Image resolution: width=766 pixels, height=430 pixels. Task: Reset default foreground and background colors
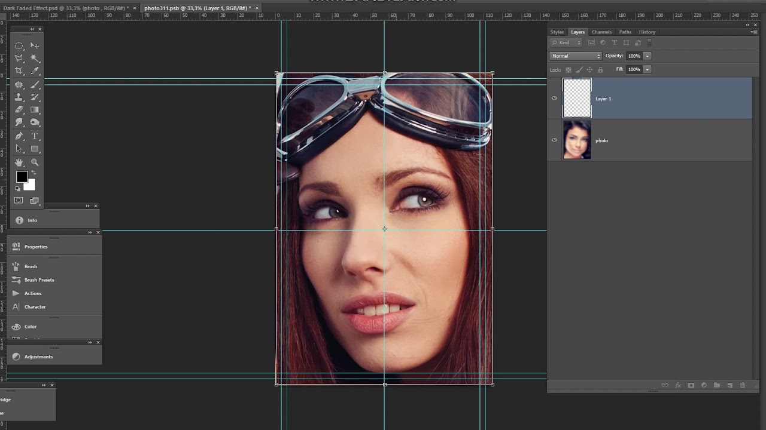pyautogui.click(x=17, y=189)
